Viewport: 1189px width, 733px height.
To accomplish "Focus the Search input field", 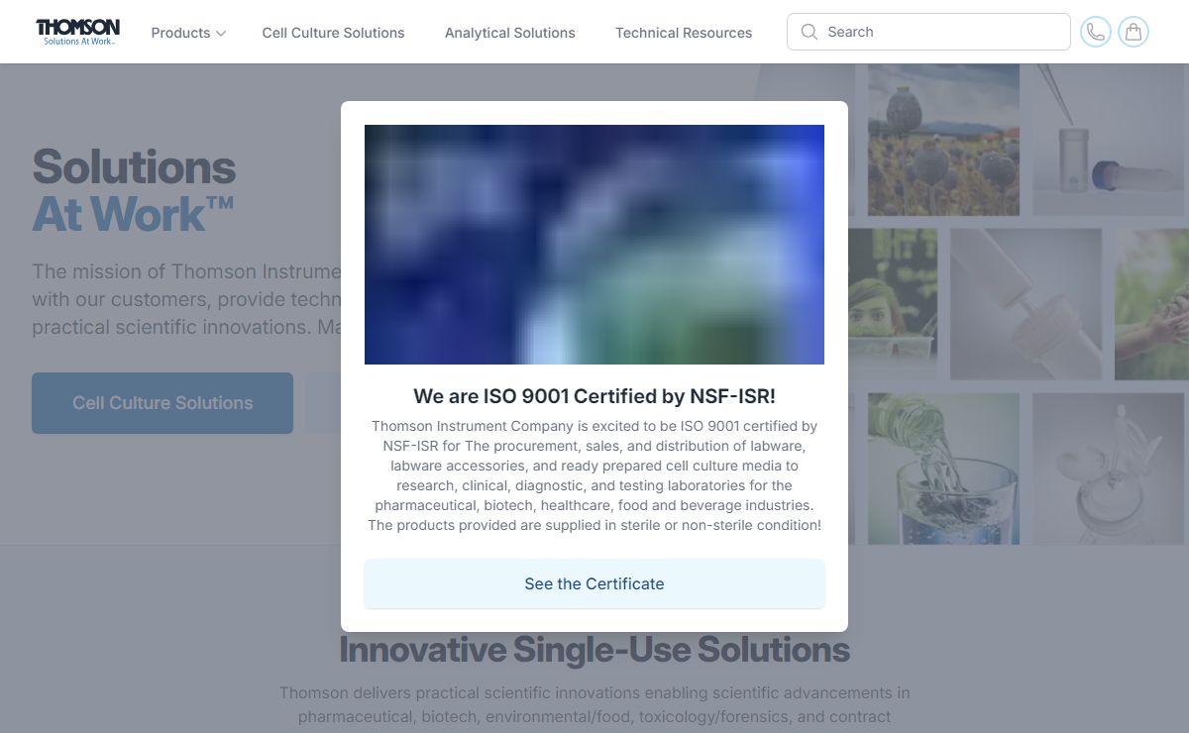I will [x=928, y=32].
